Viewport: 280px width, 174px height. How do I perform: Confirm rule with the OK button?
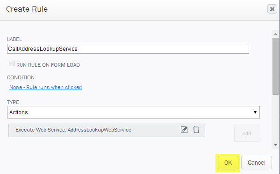228,163
